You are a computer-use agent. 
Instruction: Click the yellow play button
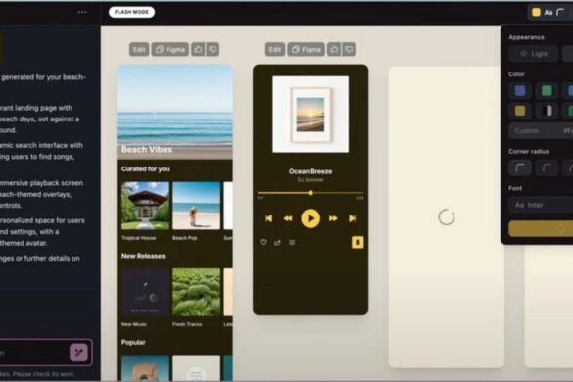310,218
